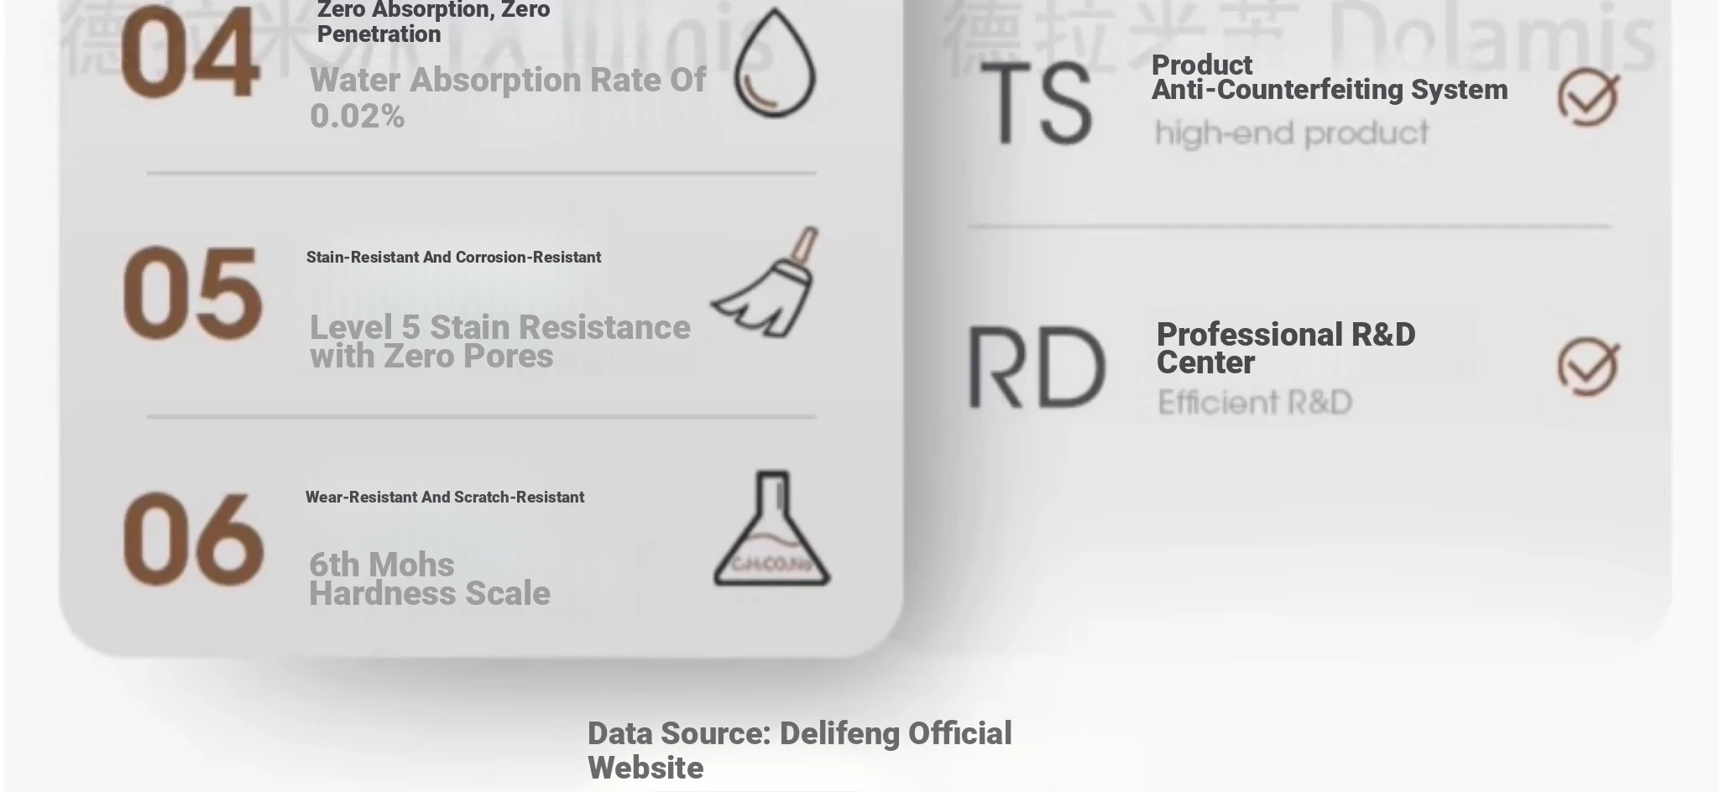Click the large RD letters
Screen dimensions: 1719x792
pos(1037,367)
